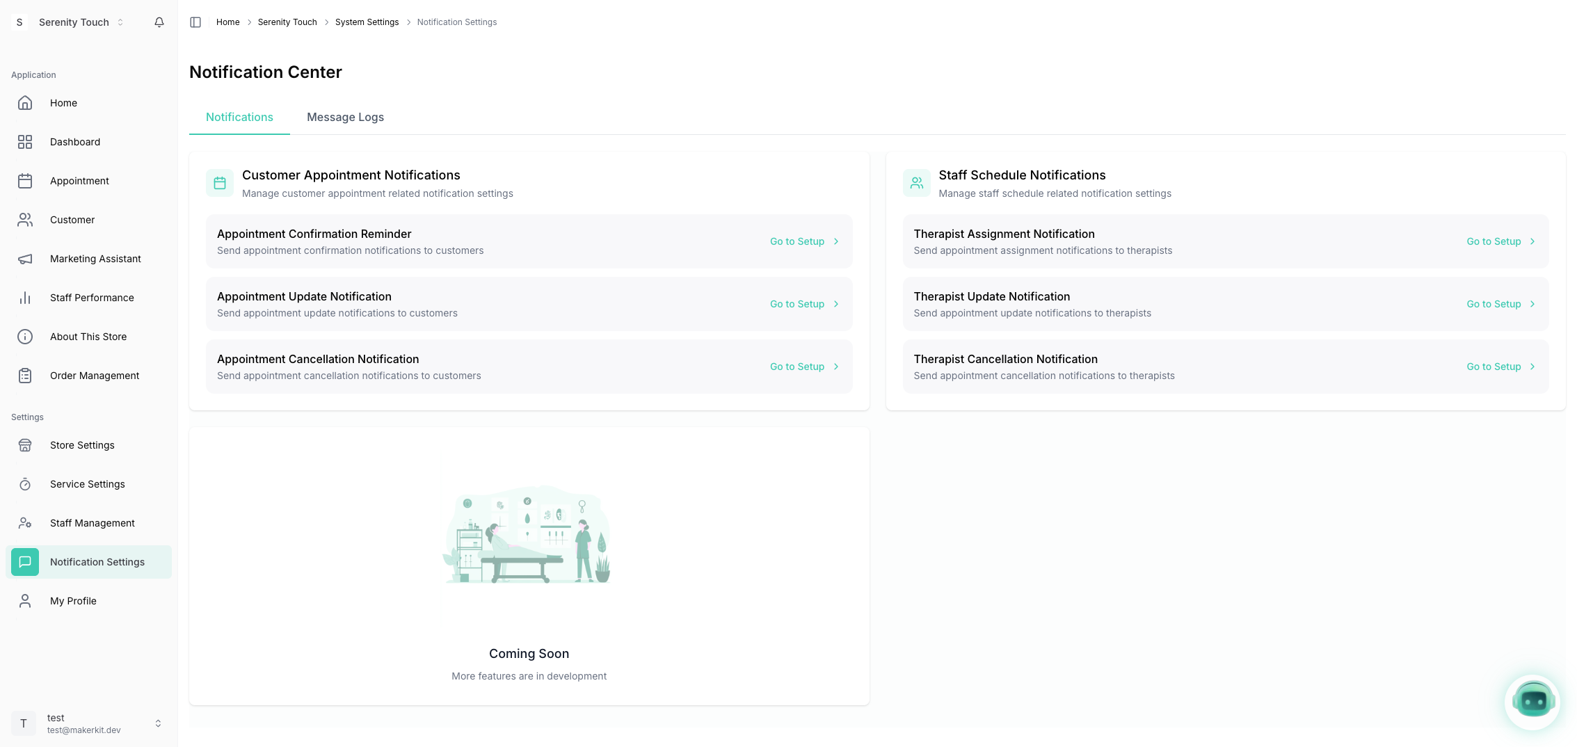The width and height of the screenshot is (1577, 747).
Task: Click the Service Settings timer icon
Action: coord(25,484)
